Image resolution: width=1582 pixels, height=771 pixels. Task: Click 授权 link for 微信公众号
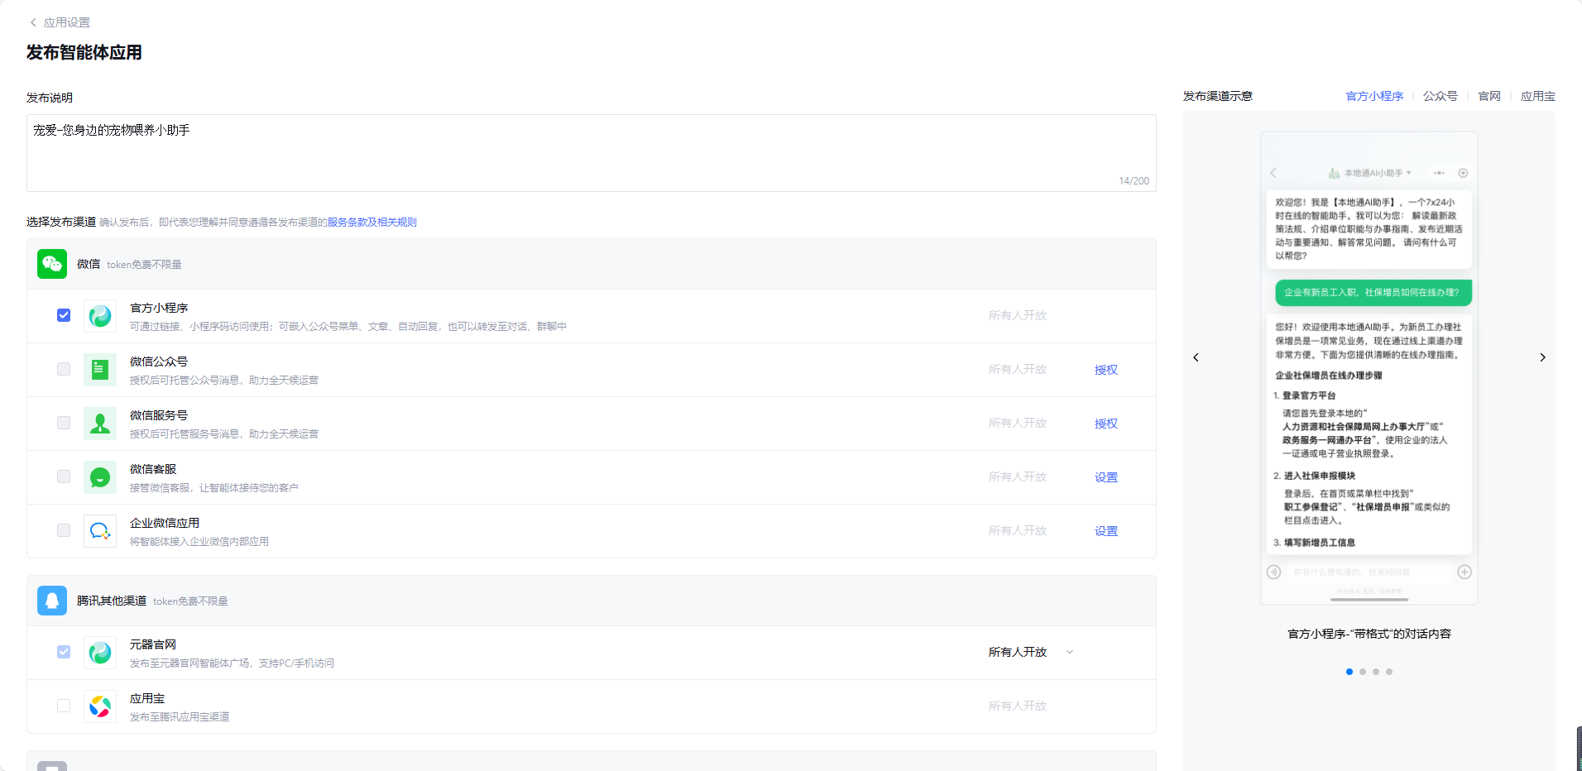tap(1105, 370)
